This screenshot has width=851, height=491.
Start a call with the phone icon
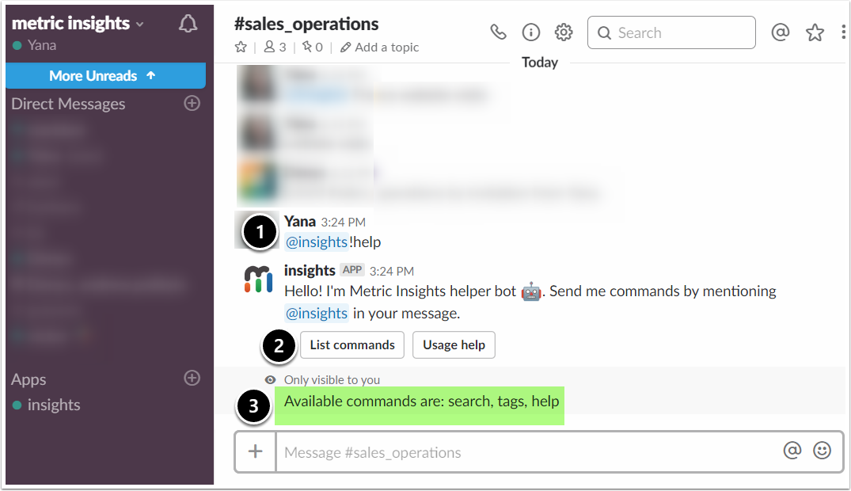tap(498, 32)
